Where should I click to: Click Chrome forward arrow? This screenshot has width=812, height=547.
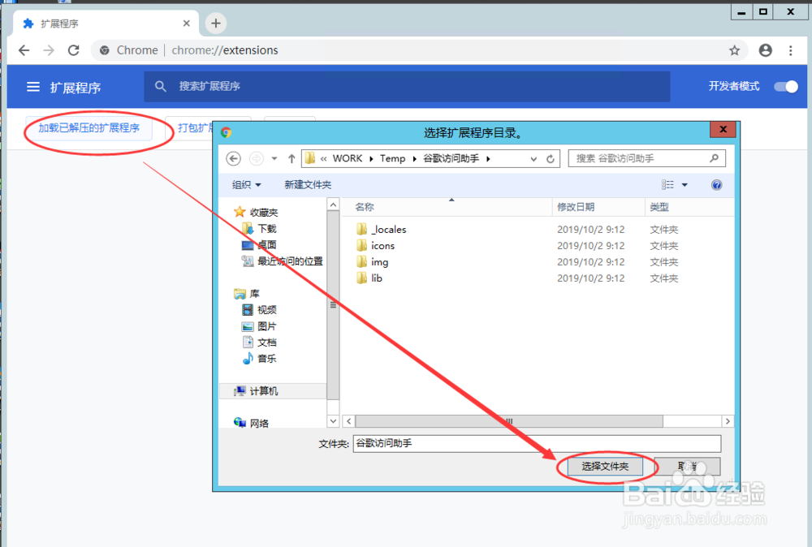click(49, 50)
